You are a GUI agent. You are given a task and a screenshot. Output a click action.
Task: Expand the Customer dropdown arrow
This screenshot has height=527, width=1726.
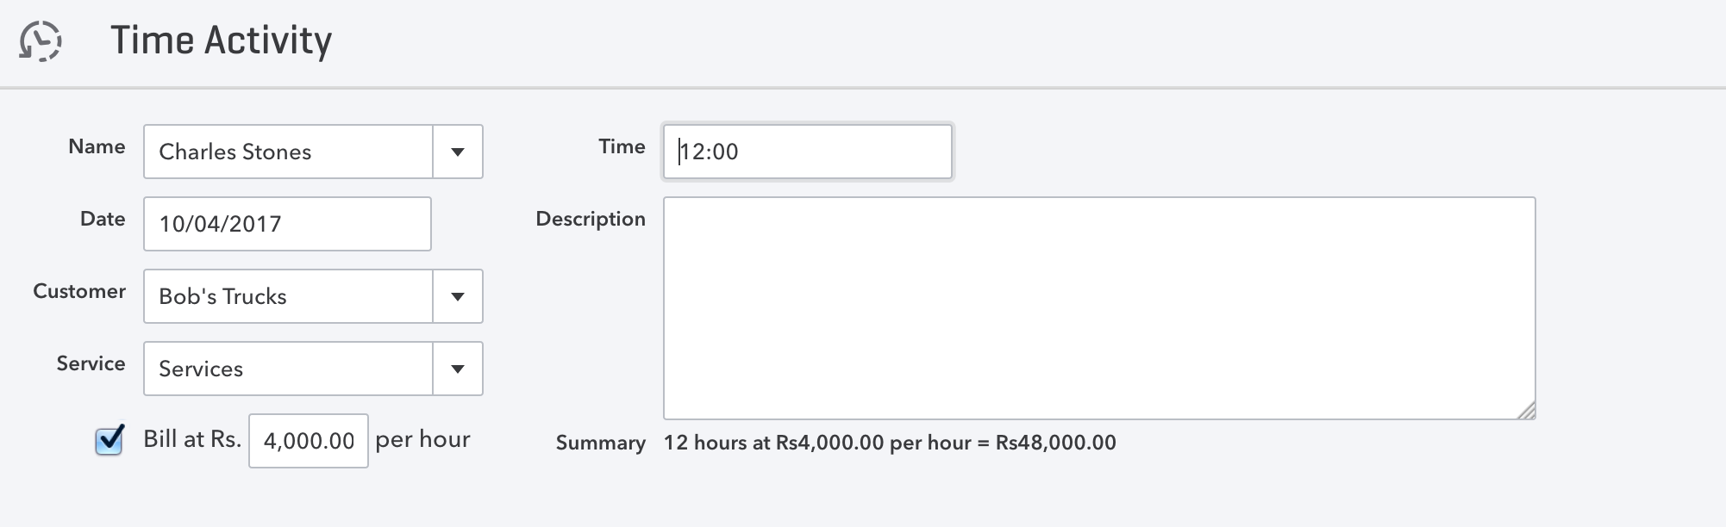(x=458, y=296)
